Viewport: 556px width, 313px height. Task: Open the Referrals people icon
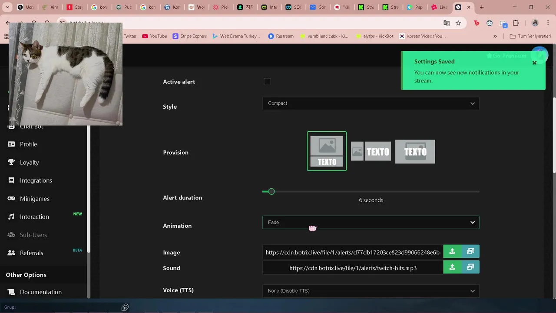tap(11, 253)
